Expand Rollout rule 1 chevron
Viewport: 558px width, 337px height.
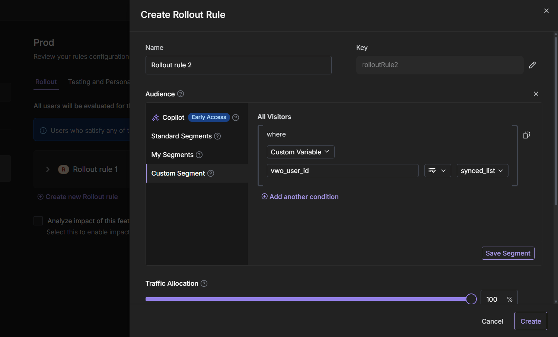(x=48, y=170)
